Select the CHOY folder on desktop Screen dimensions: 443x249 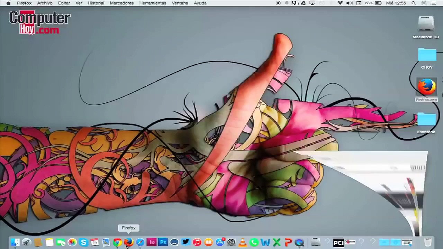(427, 58)
